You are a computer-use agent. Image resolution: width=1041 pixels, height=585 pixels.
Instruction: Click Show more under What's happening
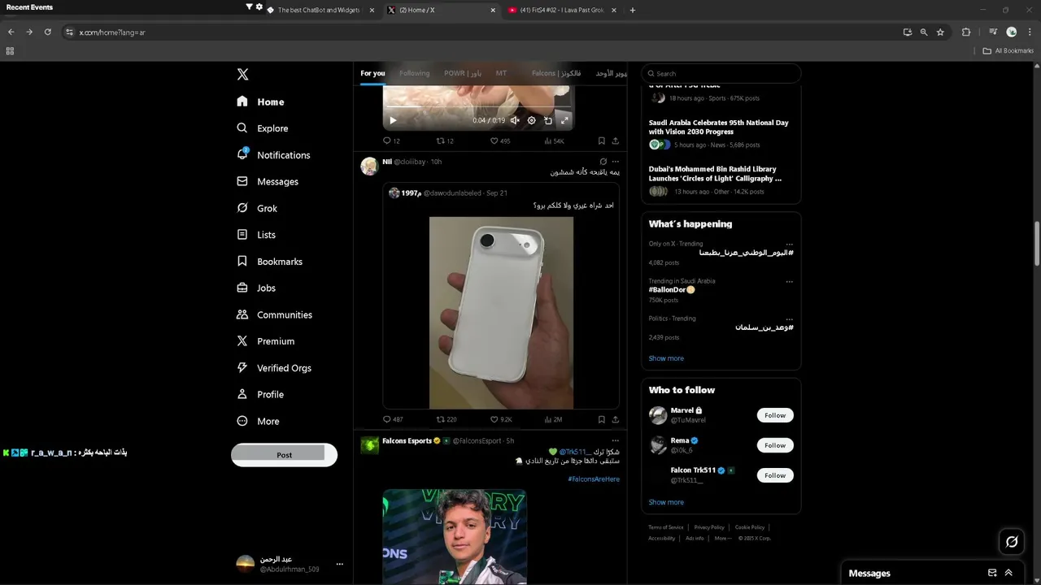pos(666,358)
